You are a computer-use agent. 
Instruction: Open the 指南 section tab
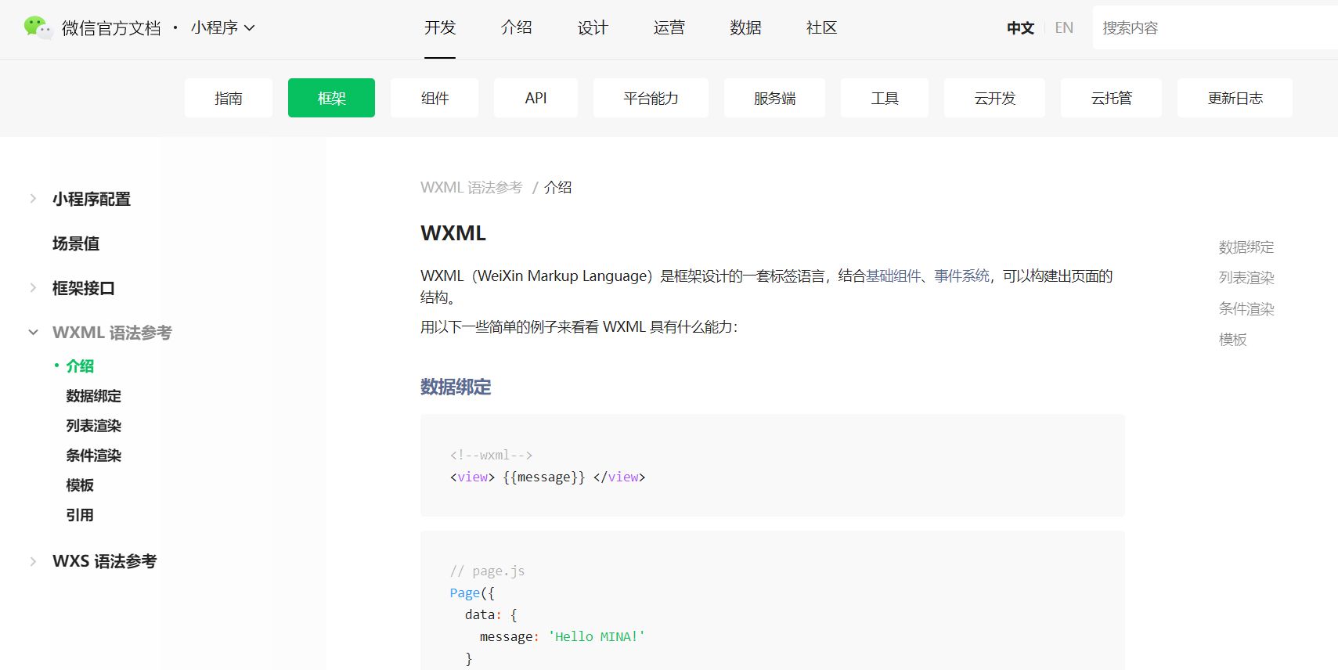coord(229,98)
